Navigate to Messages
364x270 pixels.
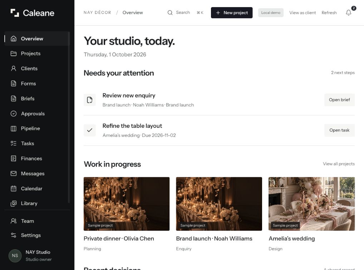pyautogui.click(x=37, y=174)
